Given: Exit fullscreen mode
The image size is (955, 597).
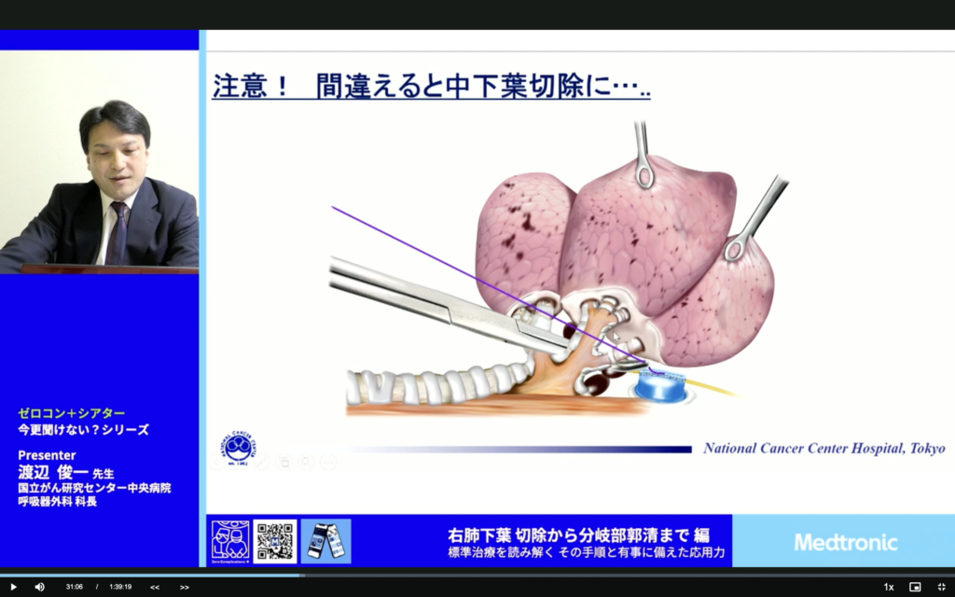Looking at the screenshot, I should coord(941,587).
